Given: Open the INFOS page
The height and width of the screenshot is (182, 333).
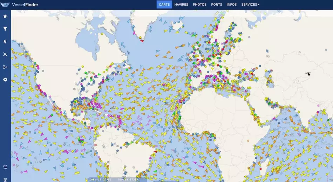Looking at the screenshot, I should 231,5.
